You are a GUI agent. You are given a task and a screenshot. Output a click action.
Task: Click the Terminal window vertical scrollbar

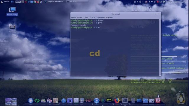pos(160,47)
